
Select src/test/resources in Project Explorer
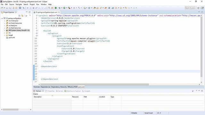click(15, 28)
